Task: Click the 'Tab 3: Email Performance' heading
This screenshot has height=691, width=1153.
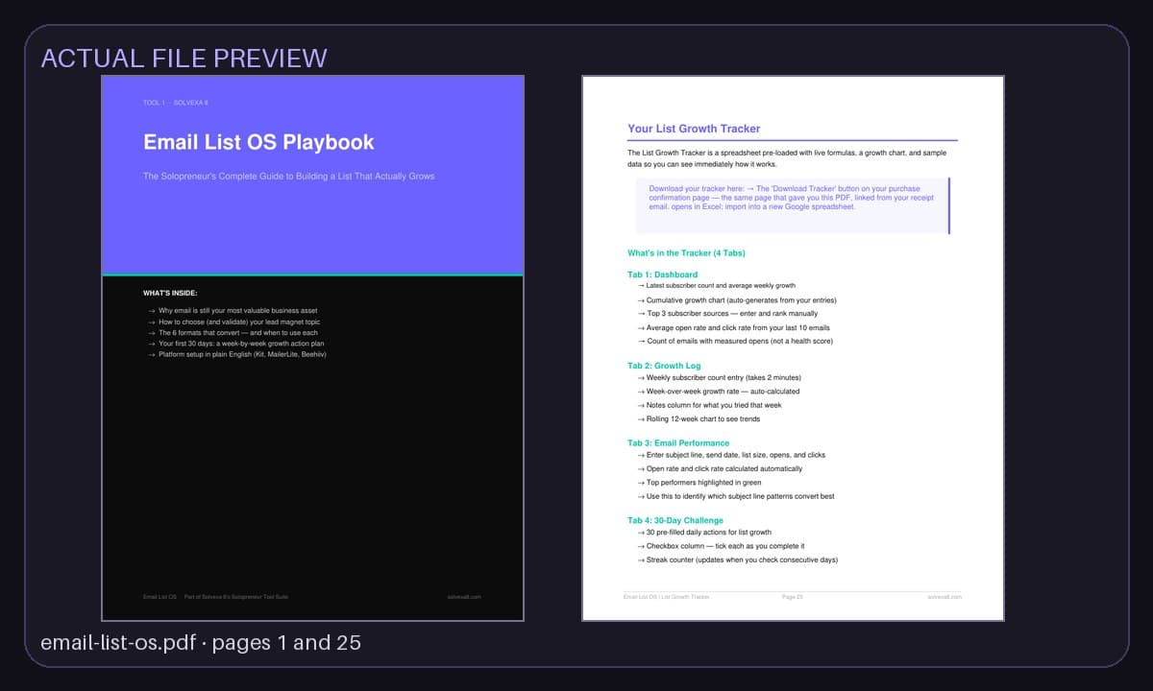Action: (678, 443)
